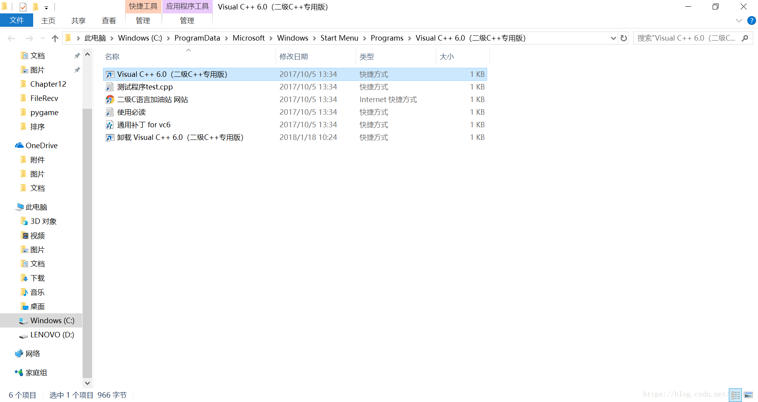Image resolution: width=758 pixels, height=402 pixels.
Task: Expand the ribbon with the chevron
Action: pyautogui.click(x=739, y=20)
